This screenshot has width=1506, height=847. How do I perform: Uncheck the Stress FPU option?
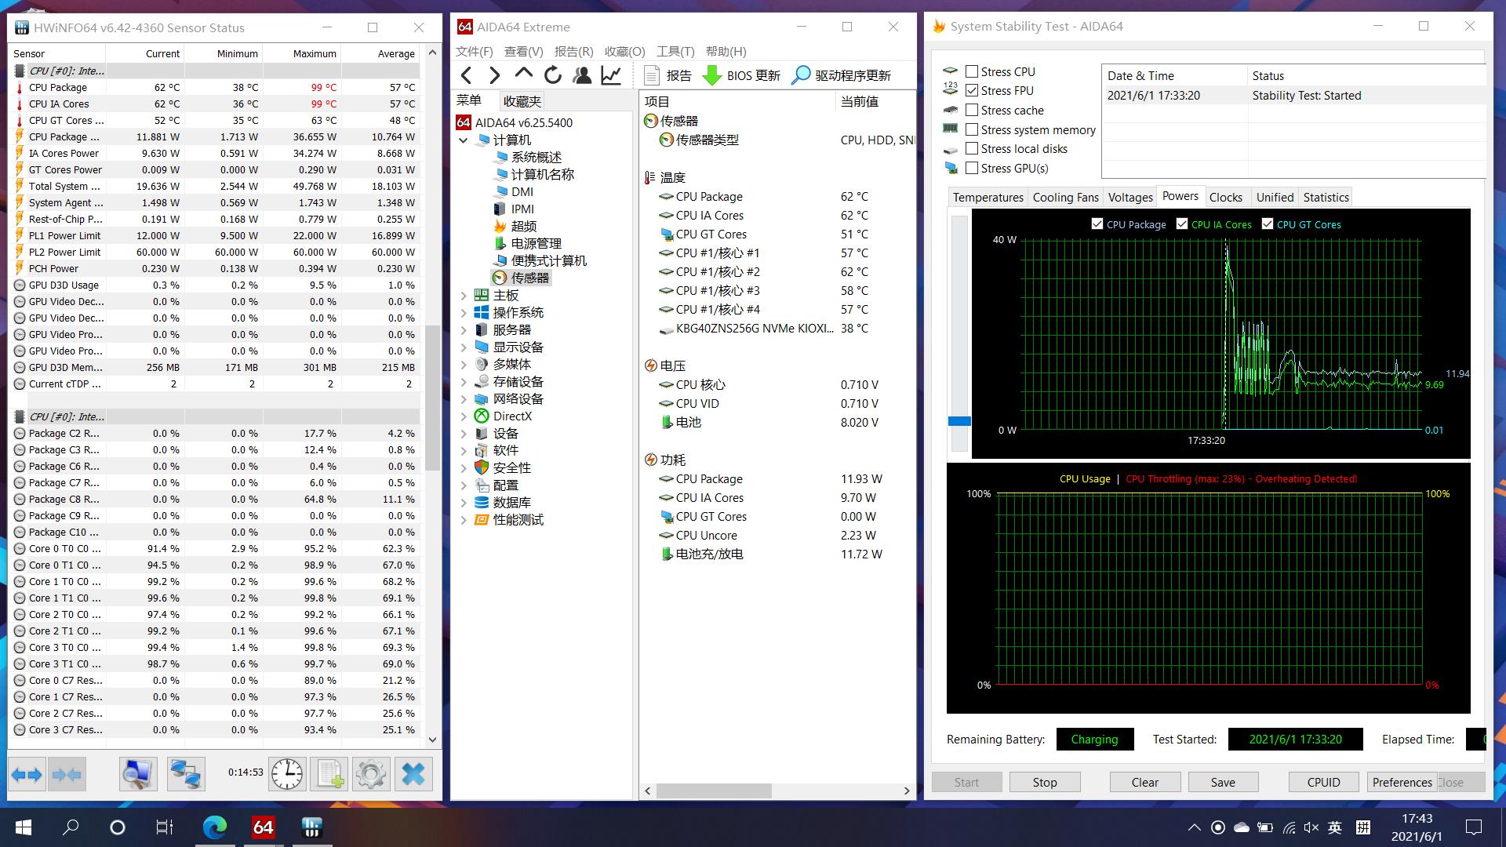(972, 91)
